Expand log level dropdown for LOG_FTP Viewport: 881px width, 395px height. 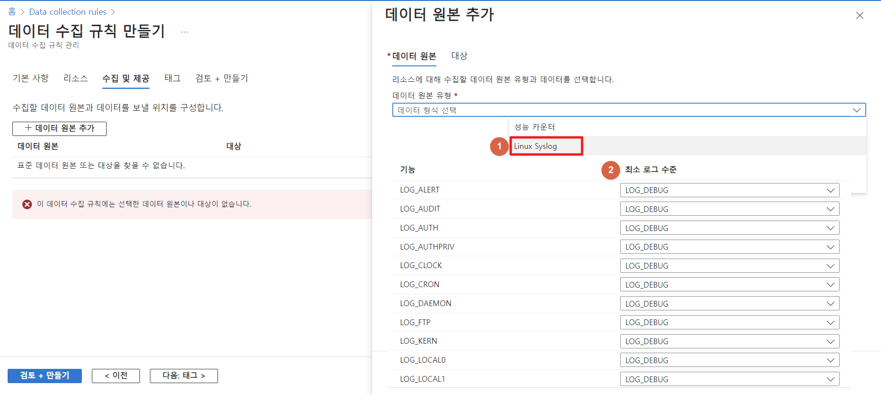tap(729, 322)
